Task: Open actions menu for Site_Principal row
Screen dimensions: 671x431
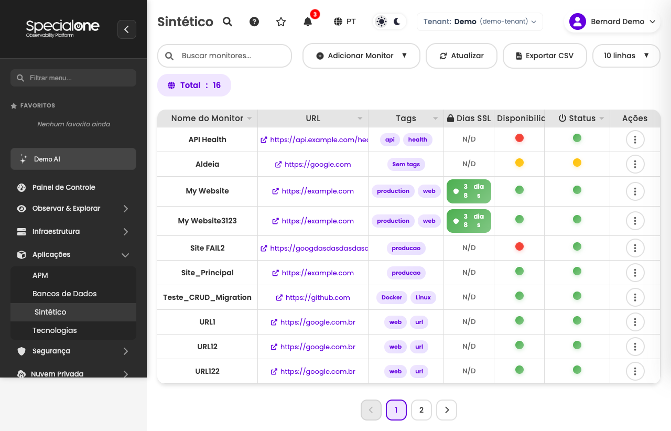Action: (x=635, y=273)
